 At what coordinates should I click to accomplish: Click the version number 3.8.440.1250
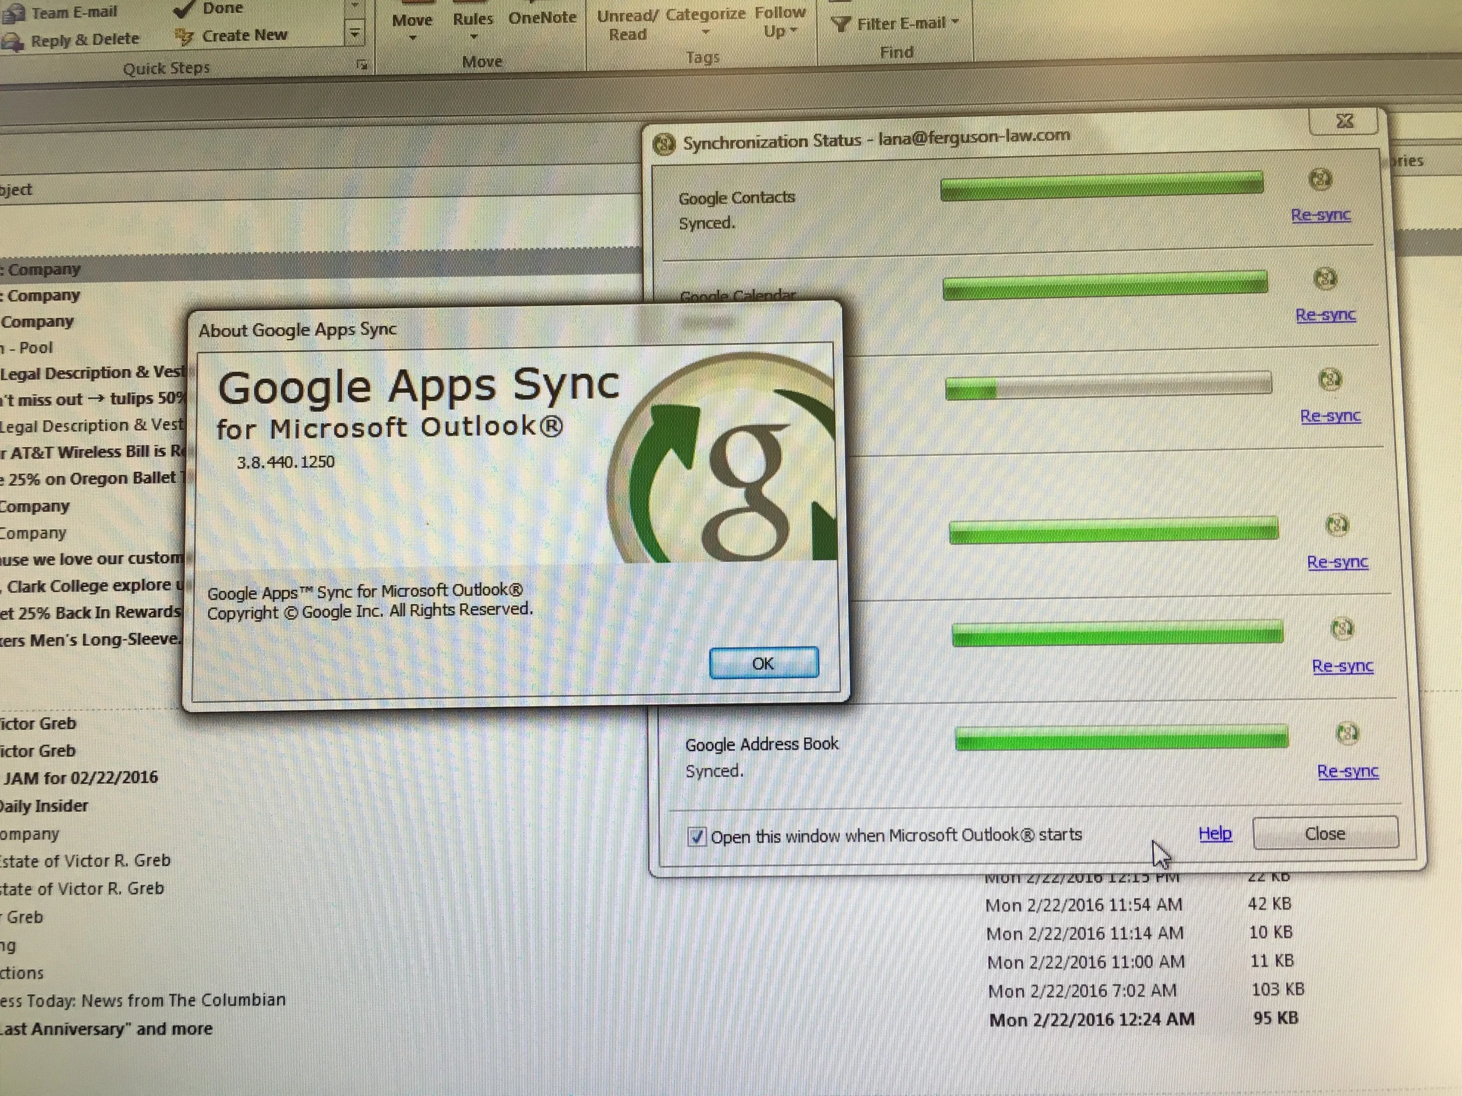click(285, 462)
